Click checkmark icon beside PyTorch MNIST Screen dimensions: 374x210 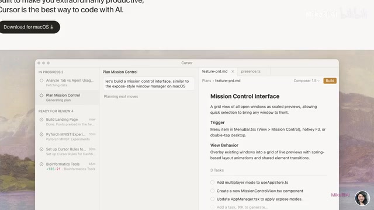point(41,135)
